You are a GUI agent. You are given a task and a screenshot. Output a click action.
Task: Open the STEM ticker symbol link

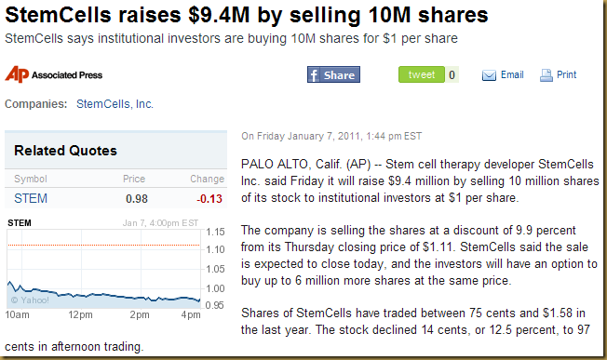tap(31, 198)
